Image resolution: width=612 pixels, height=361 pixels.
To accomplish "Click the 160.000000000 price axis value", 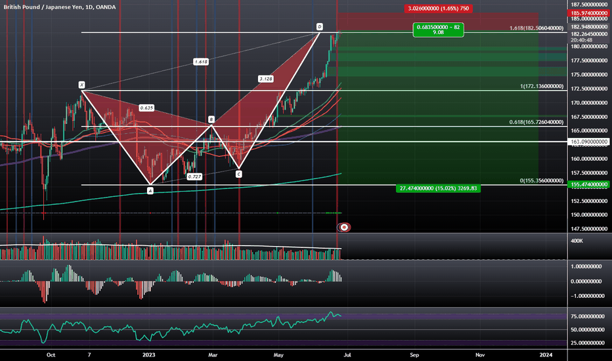I will point(589,159).
